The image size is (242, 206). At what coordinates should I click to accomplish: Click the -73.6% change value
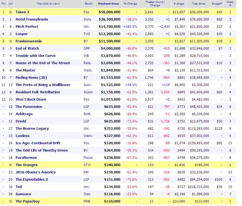click(x=131, y=121)
